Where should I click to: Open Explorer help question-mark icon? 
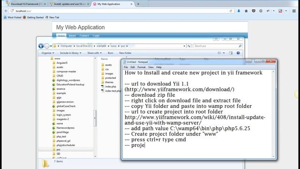point(238,53)
